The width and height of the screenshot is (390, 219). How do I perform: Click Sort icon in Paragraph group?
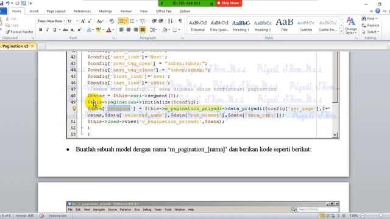[170, 21]
